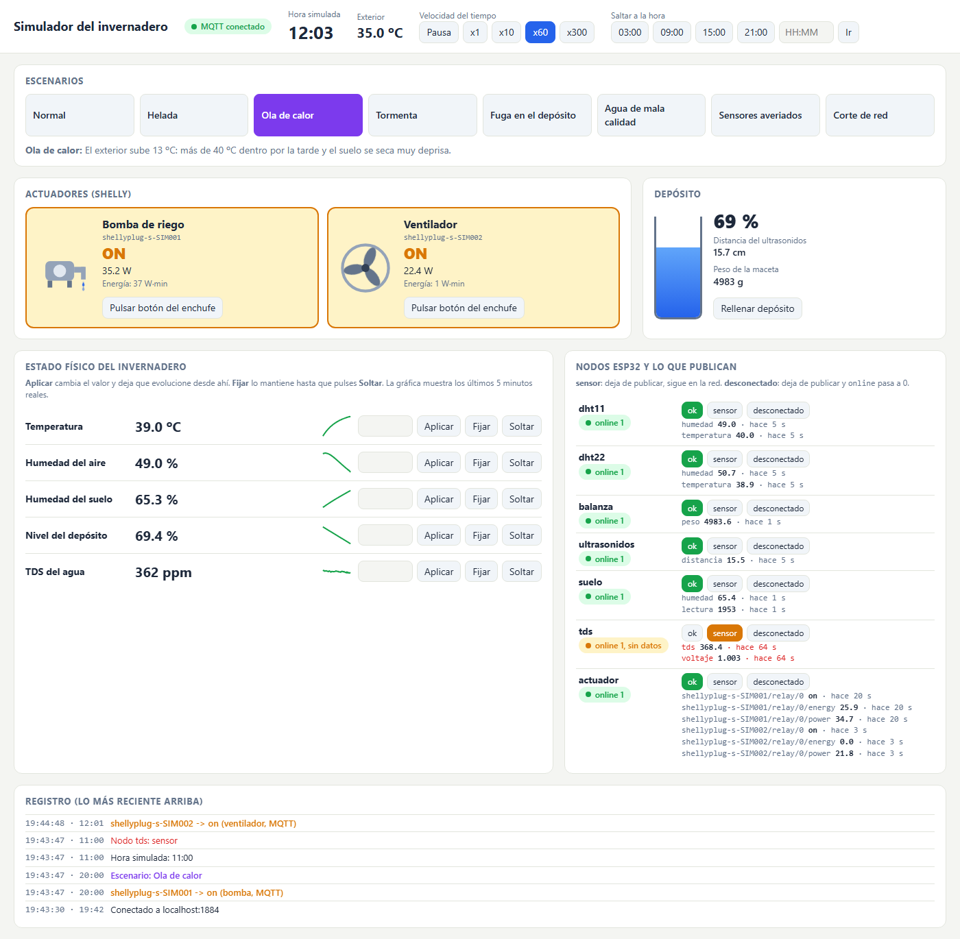This screenshot has width=960, height=939.
Task: Click 'Escenario: Ola de calor' log entry
Action: [156, 876]
